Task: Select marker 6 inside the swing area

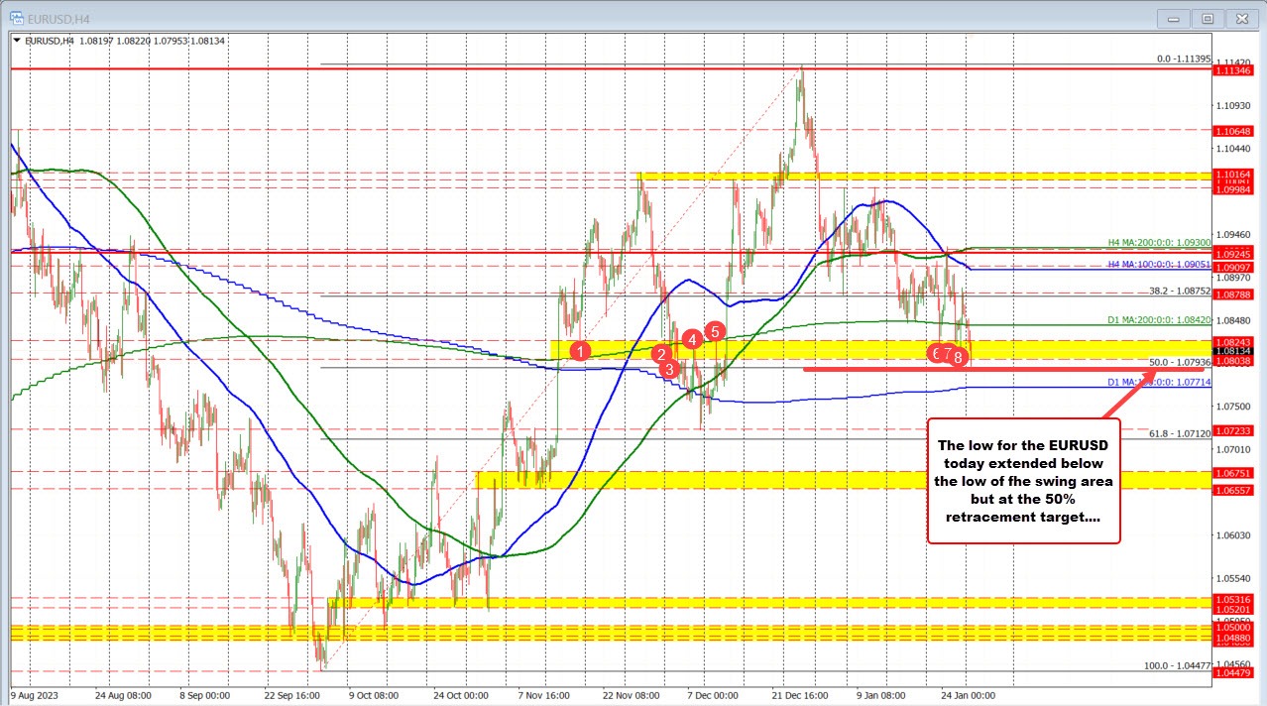Action: point(938,353)
